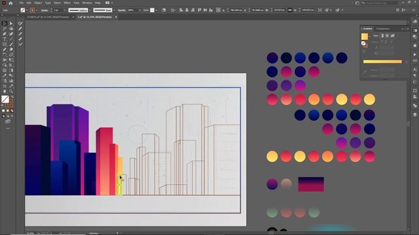Select the Direct Selection tool
This screenshot has height=235, width=419.
tap(11, 23)
